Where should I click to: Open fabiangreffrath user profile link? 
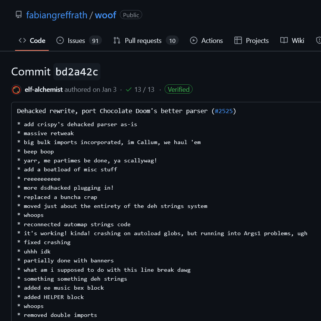coord(57,15)
